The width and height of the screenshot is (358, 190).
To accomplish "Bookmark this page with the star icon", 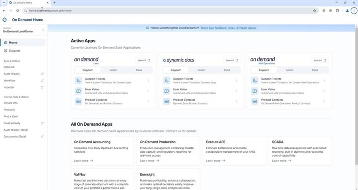I will 314,11.
